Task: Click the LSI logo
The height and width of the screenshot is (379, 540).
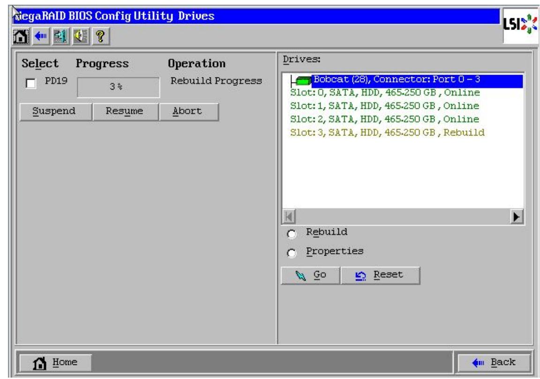Action: pyautogui.click(x=520, y=25)
